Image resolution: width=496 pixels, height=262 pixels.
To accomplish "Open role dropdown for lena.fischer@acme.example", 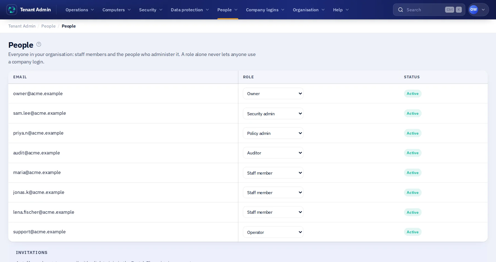I will 273,212.
